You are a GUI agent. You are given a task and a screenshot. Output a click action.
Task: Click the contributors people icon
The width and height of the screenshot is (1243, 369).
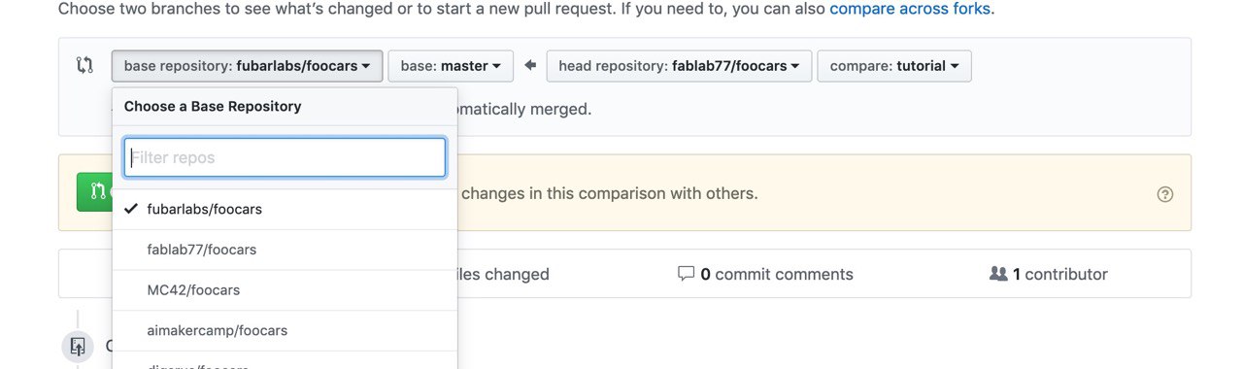(x=997, y=274)
